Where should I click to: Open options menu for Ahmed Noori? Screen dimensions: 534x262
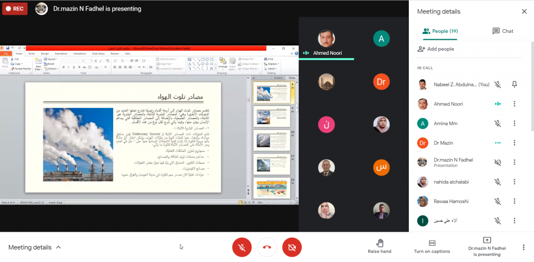(515, 104)
